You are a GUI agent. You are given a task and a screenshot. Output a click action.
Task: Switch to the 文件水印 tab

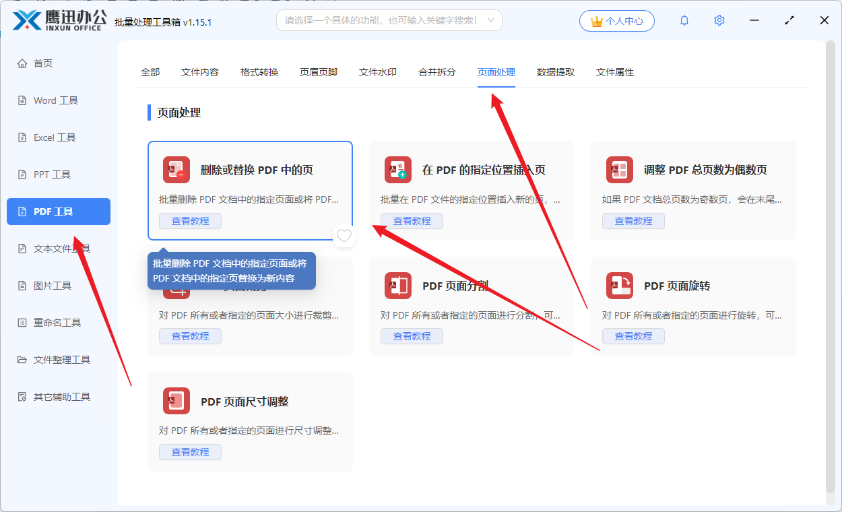click(x=378, y=72)
